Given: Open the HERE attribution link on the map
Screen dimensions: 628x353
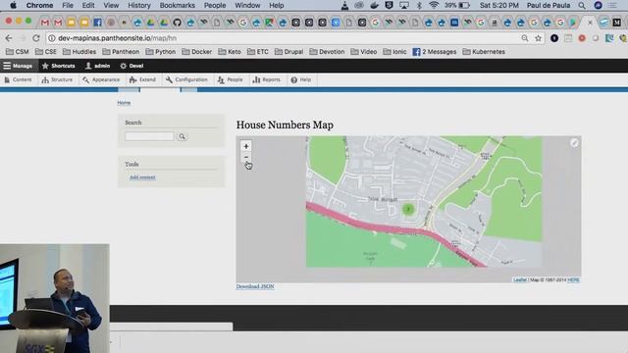Looking at the screenshot, I should point(573,279).
